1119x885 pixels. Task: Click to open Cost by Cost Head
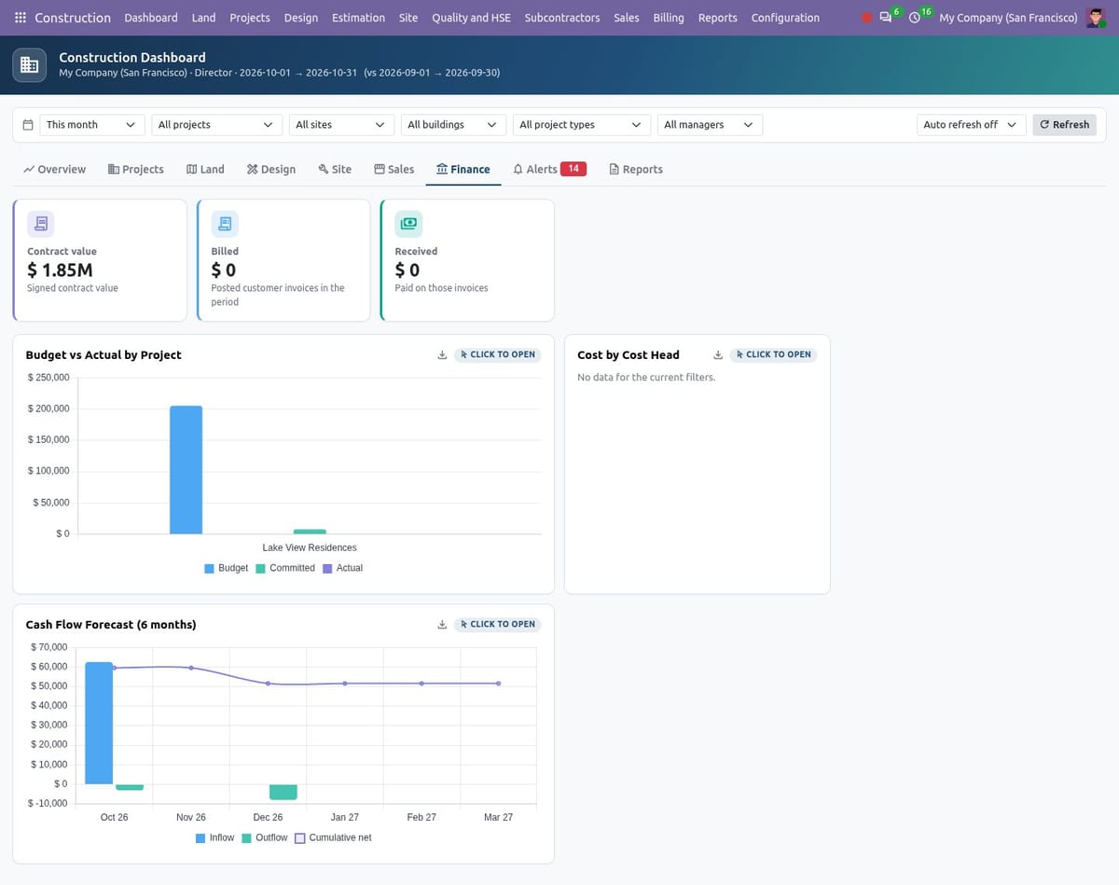(x=774, y=355)
